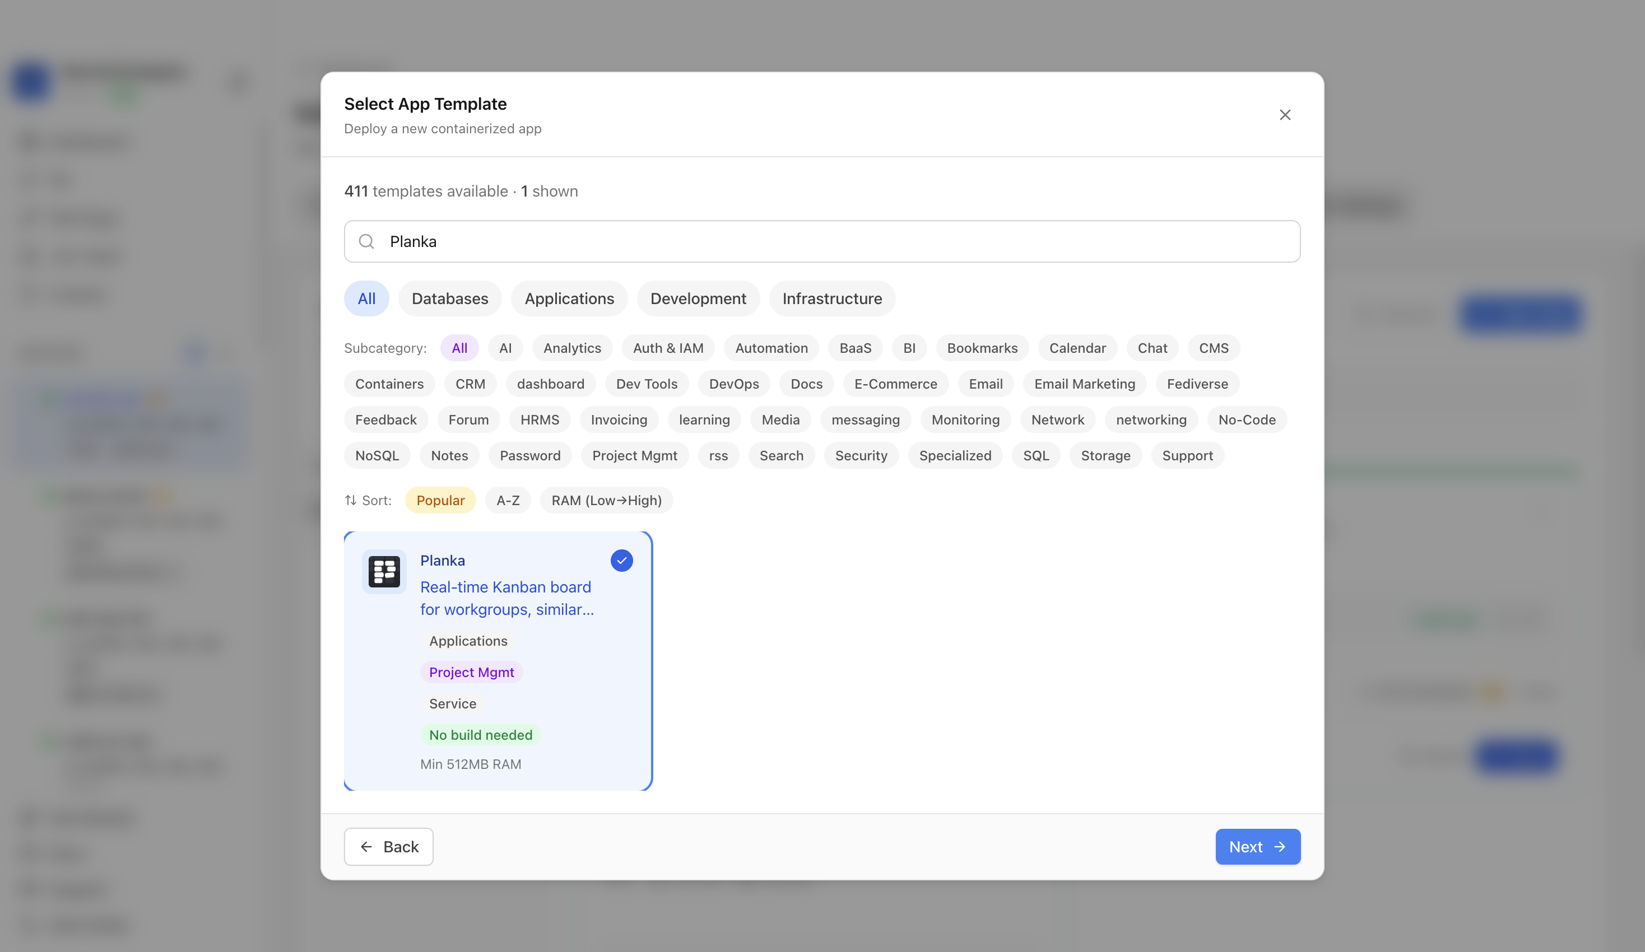
Task: Filter by Calendar subcategory
Action: [1077, 348]
